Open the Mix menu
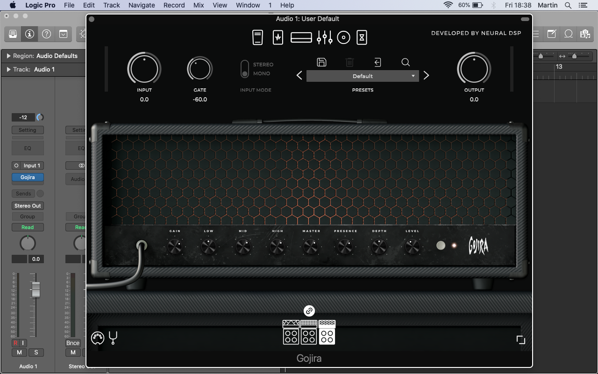 pyautogui.click(x=199, y=5)
